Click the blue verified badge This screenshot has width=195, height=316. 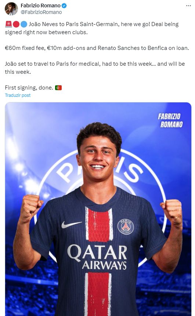[x=64, y=6]
